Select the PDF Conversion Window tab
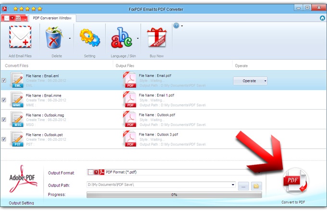Viewport: 327px width, 211px height. click(x=52, y=18)
